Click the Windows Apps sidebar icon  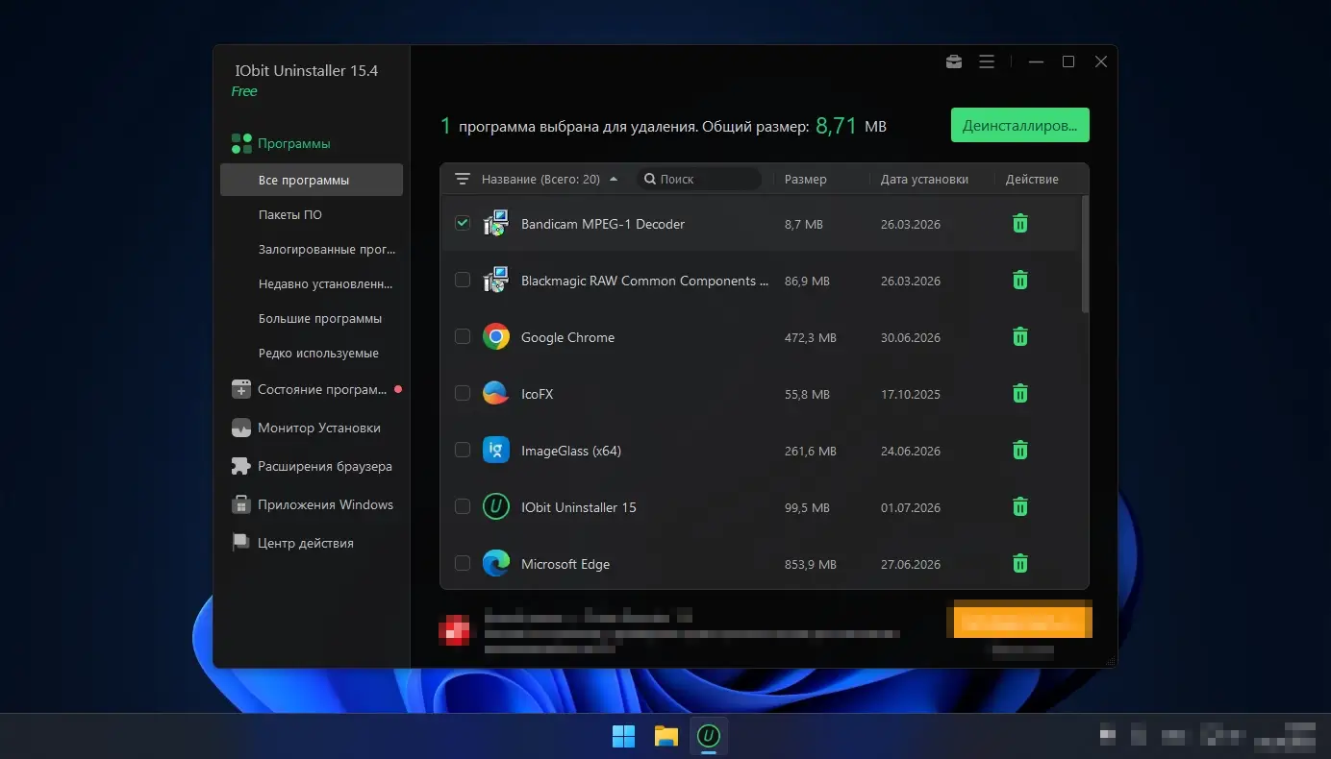tap(240, 505)
